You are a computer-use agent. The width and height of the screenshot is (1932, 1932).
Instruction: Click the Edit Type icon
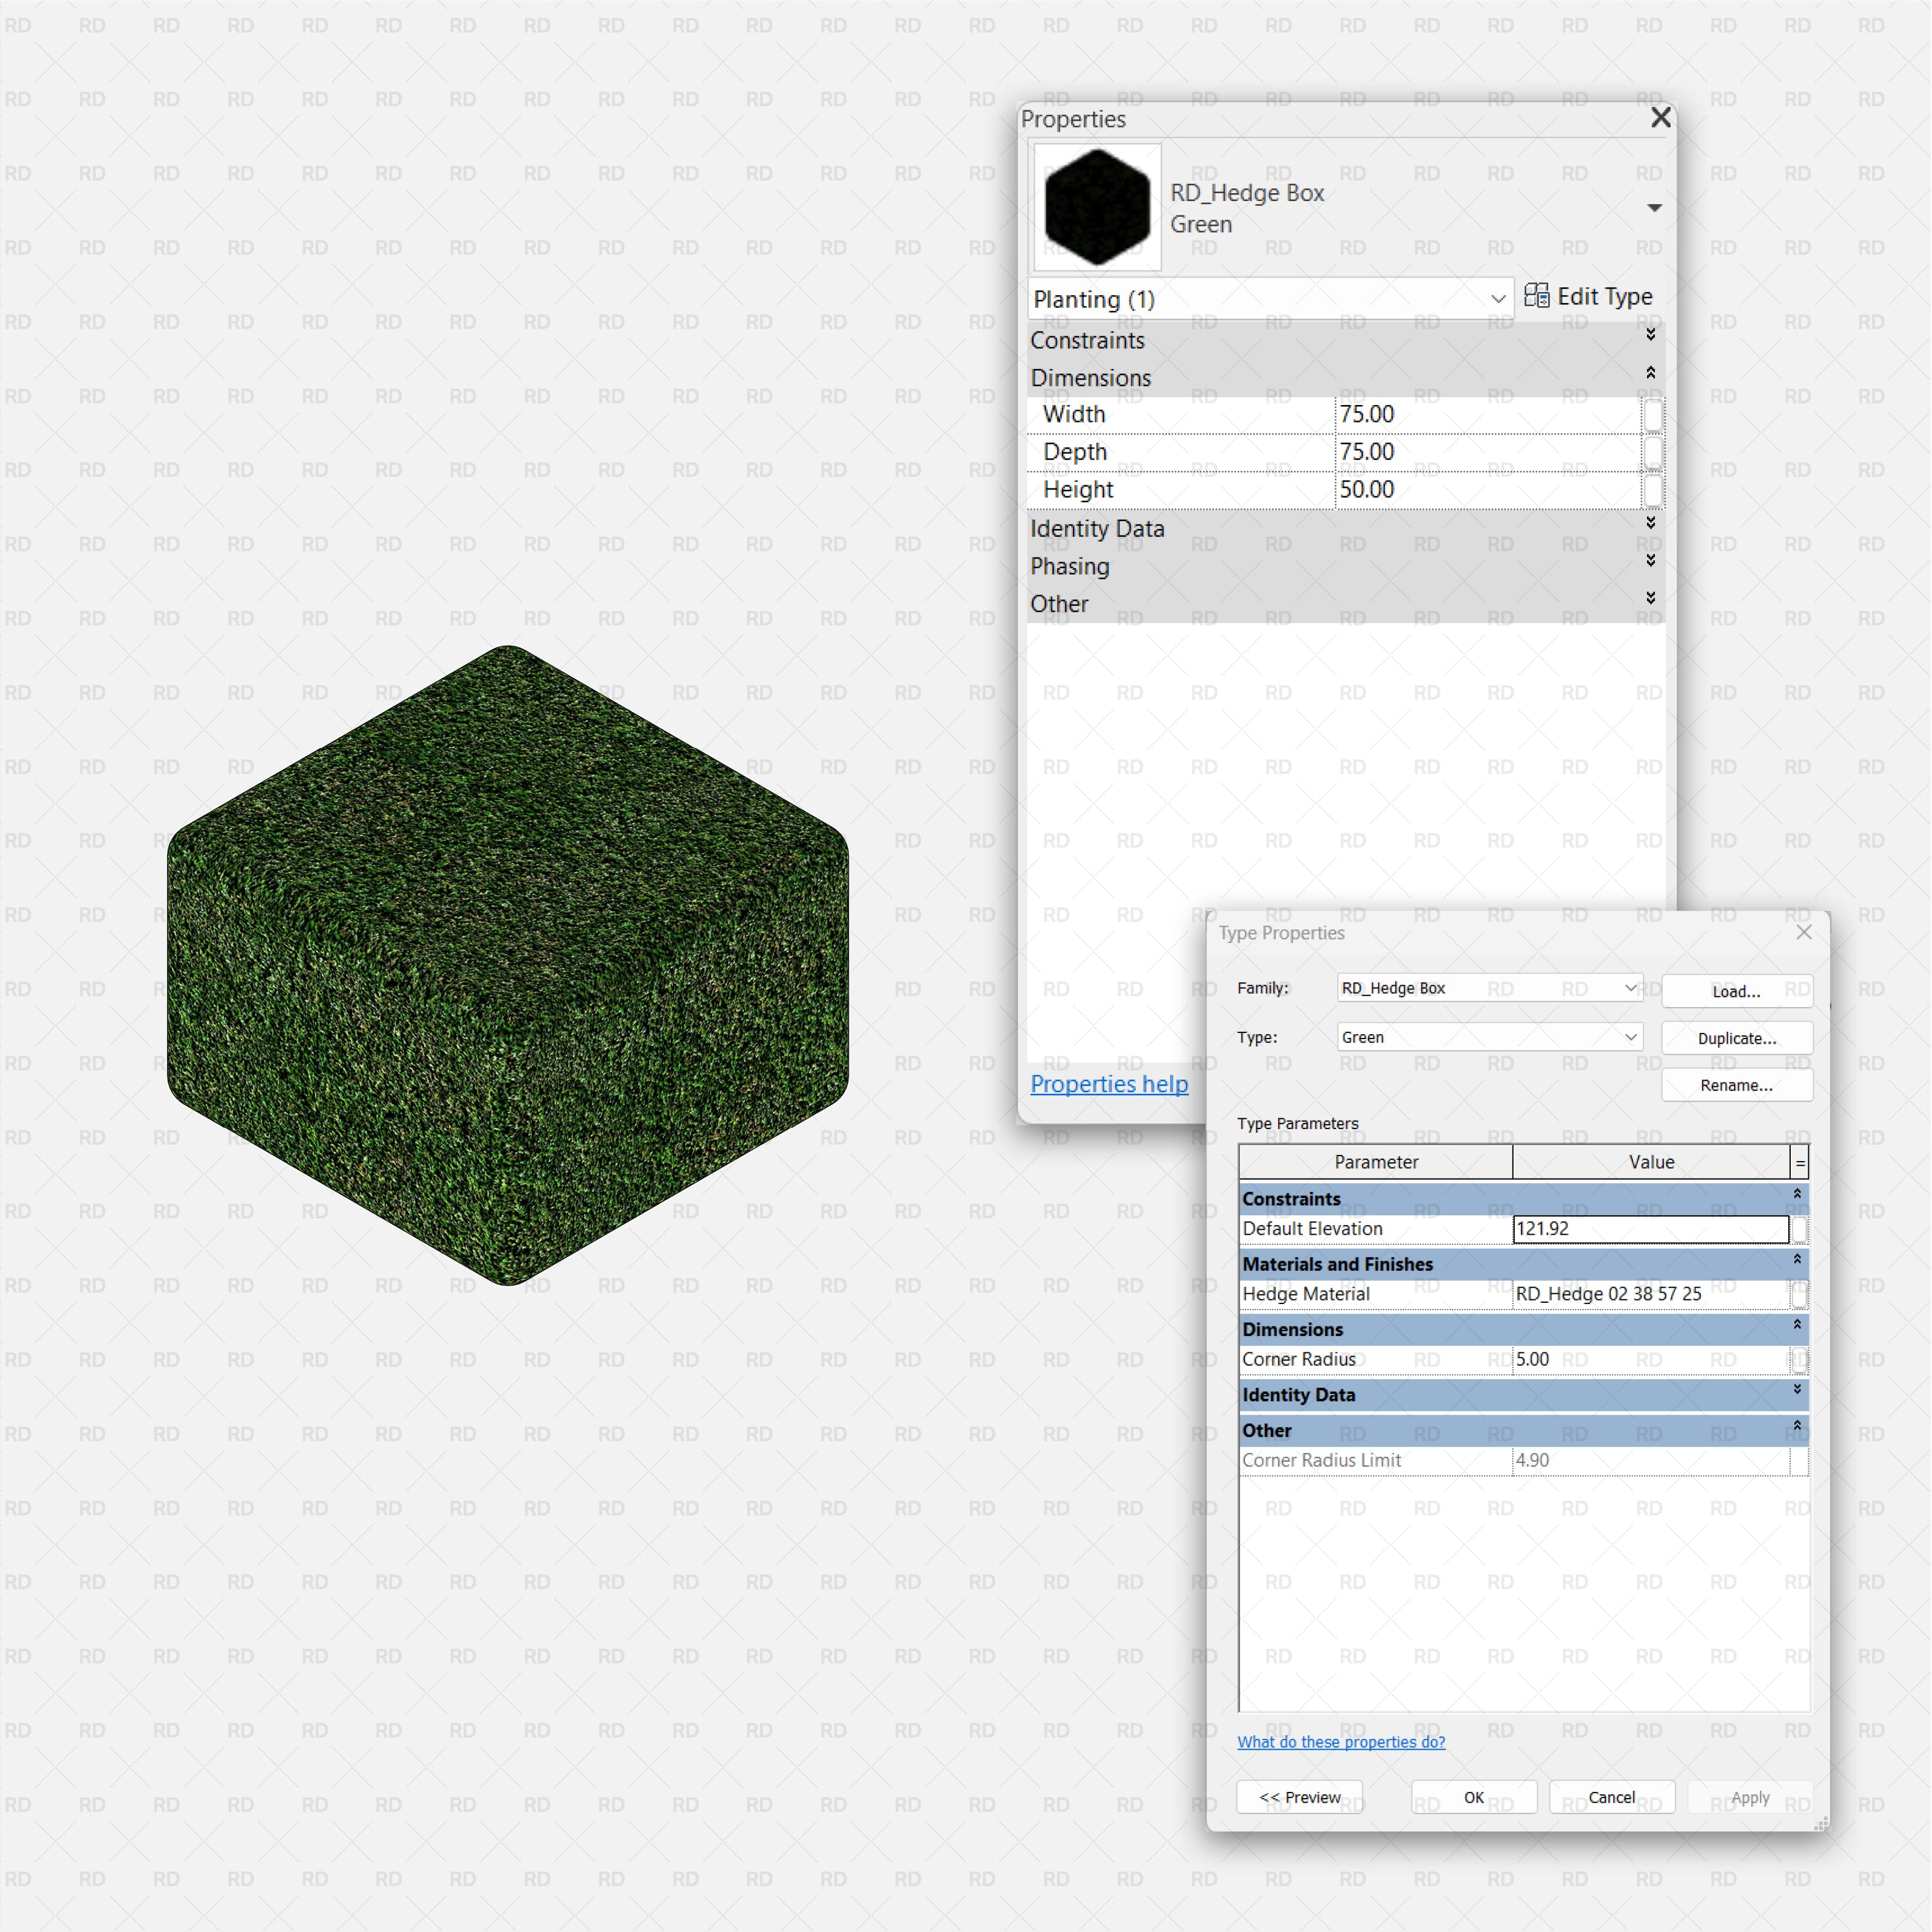coord(1536,296)
